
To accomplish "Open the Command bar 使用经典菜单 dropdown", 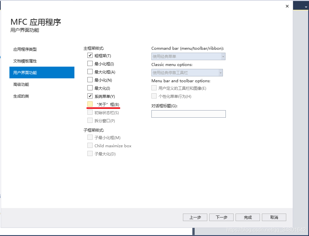I will click(x=188, y=56).
